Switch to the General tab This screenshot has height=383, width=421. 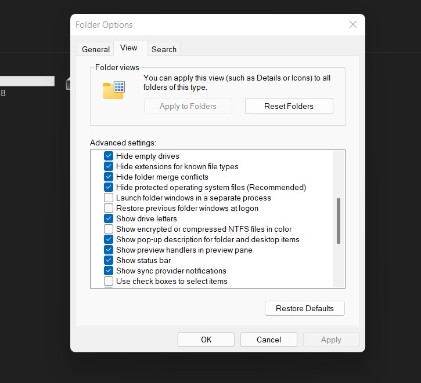[96, 49]
